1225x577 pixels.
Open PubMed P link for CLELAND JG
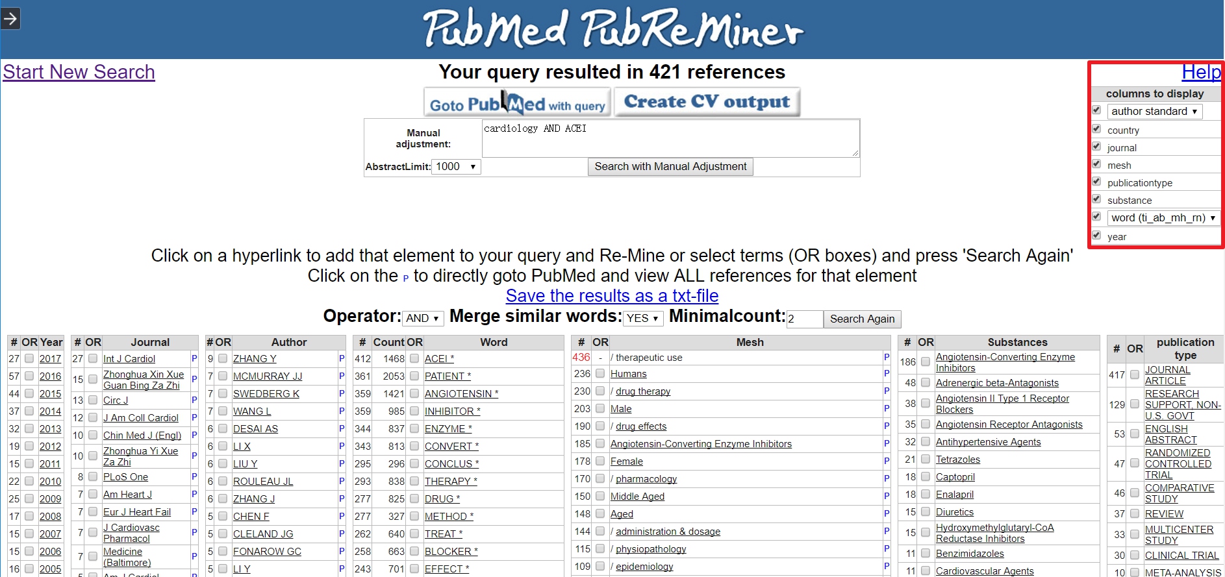342,534
